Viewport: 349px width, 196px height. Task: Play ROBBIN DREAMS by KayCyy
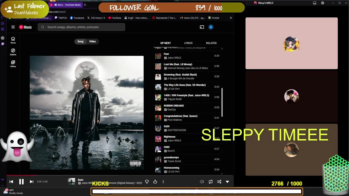[187, 108]
